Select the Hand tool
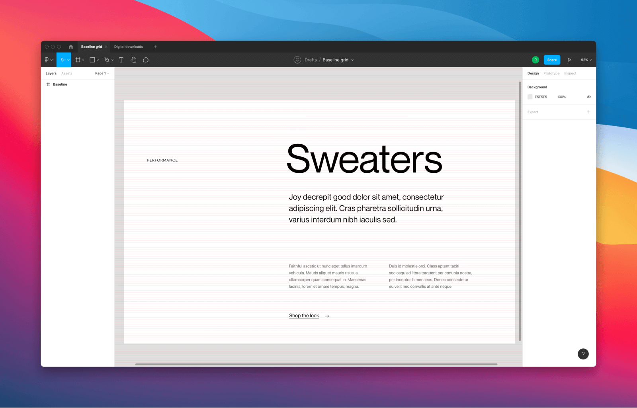 (134, 60)
